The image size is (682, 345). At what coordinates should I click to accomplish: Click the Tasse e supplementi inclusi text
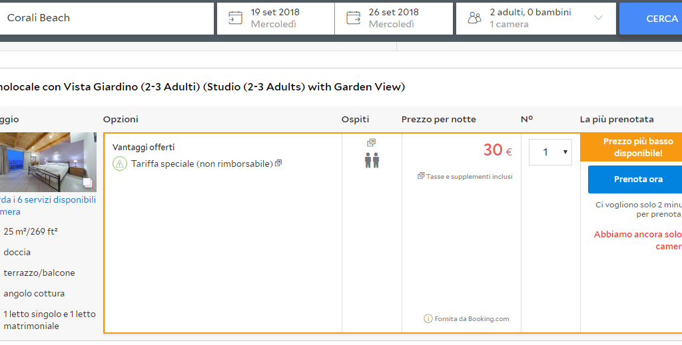click(x=469, y=176)
